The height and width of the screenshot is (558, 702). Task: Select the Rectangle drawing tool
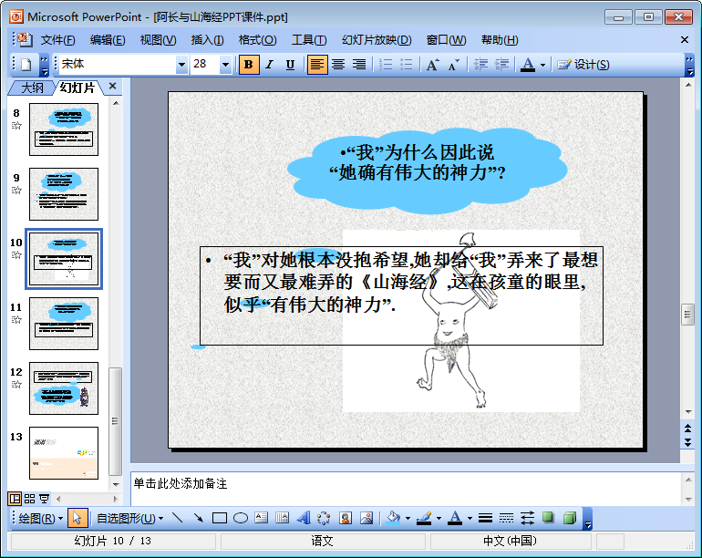(220, 518)
